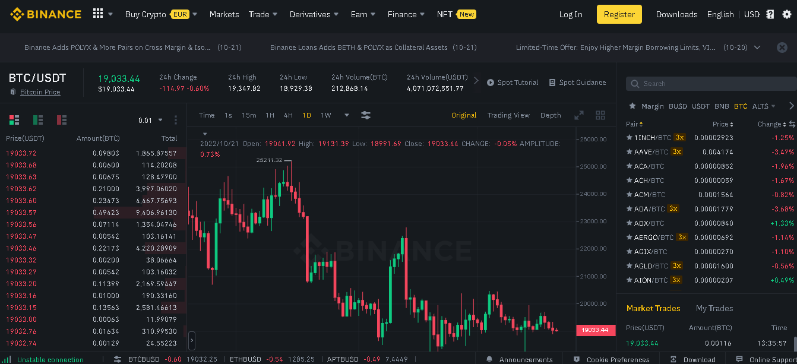Open chart indicator settings icon

[x=366, y=115]
